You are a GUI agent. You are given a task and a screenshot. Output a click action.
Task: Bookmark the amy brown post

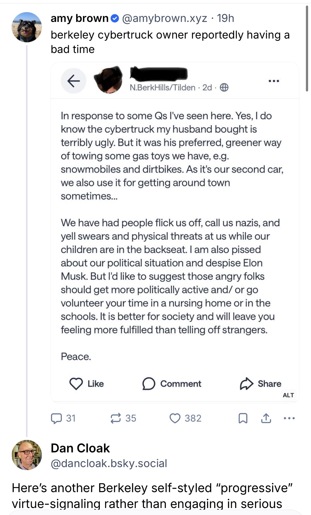tap(243, 418)
